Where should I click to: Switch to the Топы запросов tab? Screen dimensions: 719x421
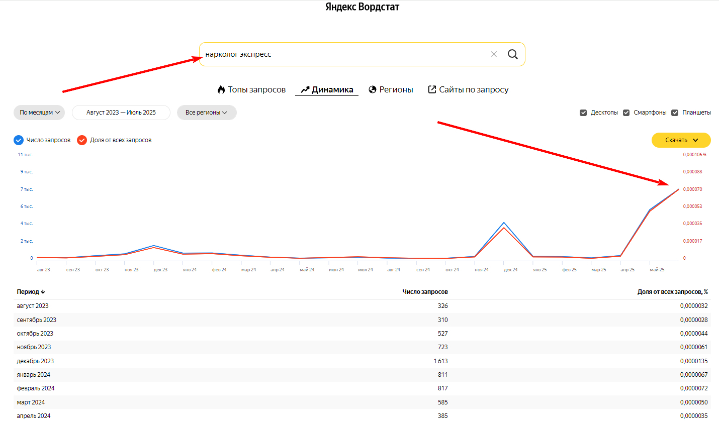tap(256, 90)
